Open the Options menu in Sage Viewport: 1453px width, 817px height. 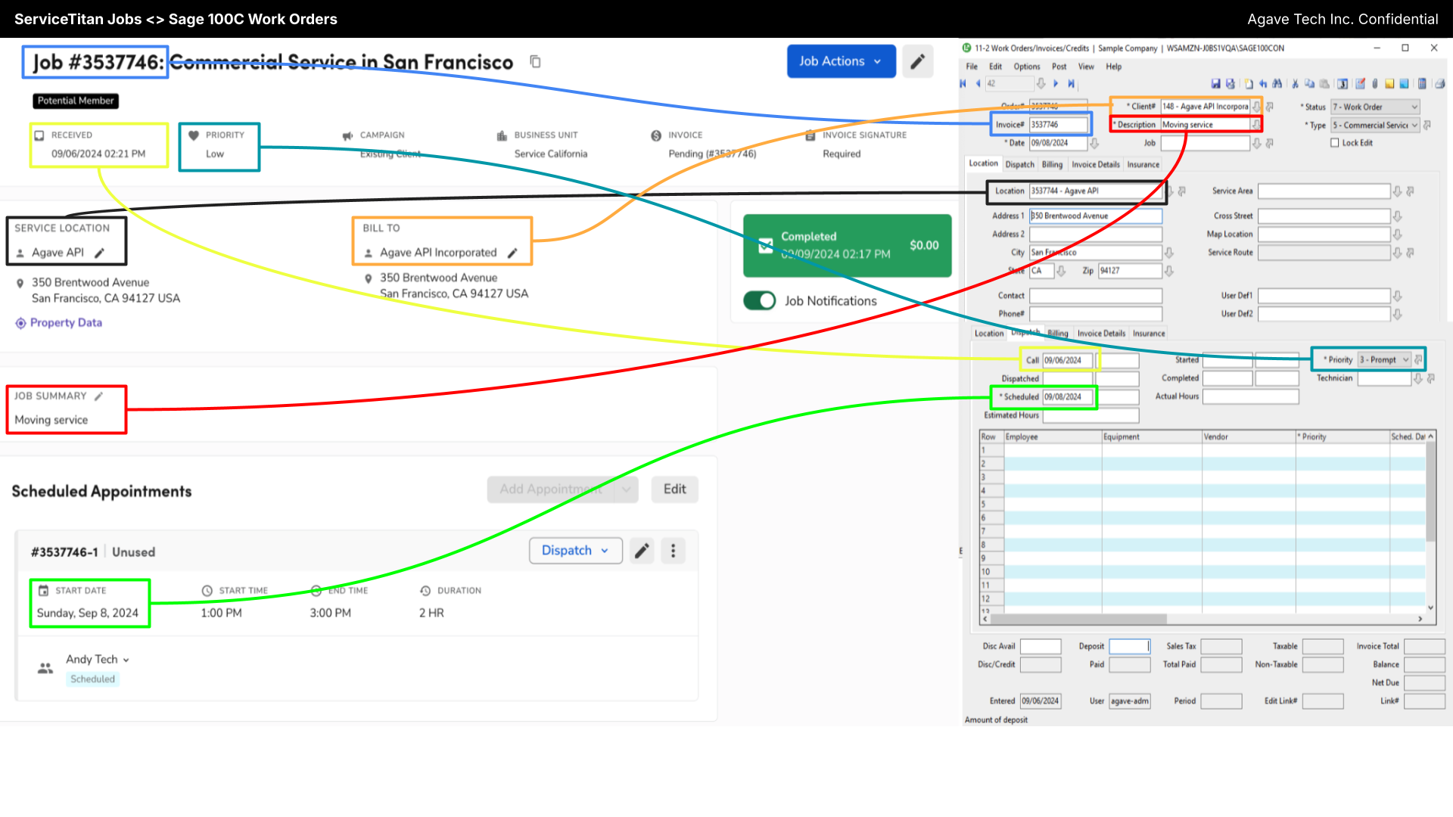tap(1027, 67)
